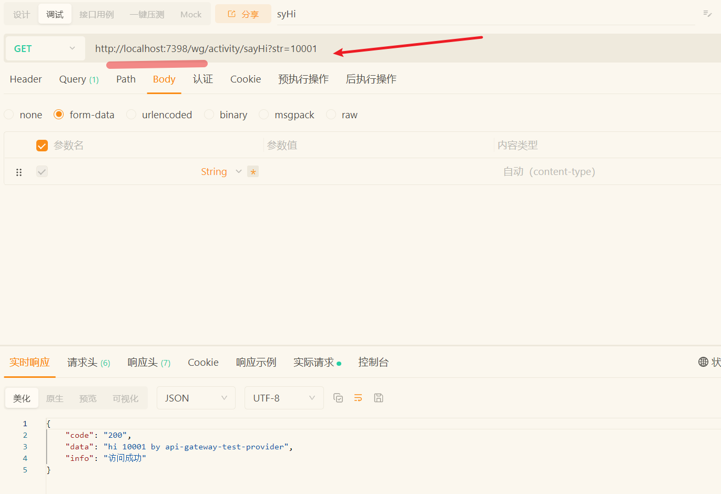Switch to the Header tab
The image size is (721, 494).
[26, 79]
